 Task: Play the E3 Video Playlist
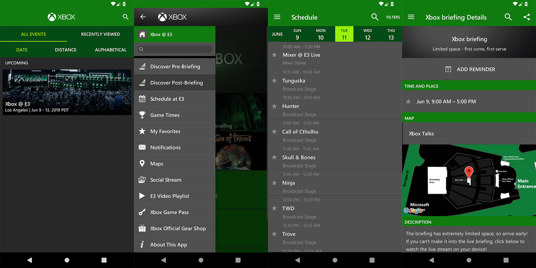(x=169, y=196)
